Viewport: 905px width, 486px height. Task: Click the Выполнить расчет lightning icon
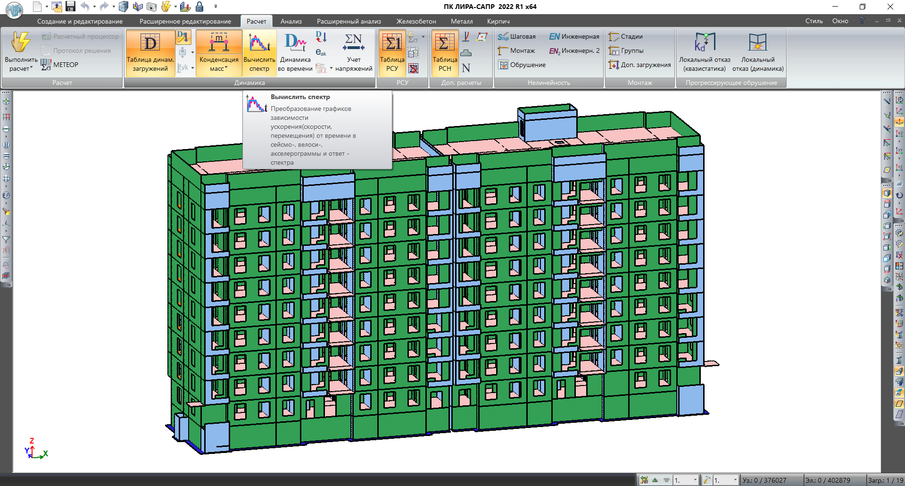21,43
